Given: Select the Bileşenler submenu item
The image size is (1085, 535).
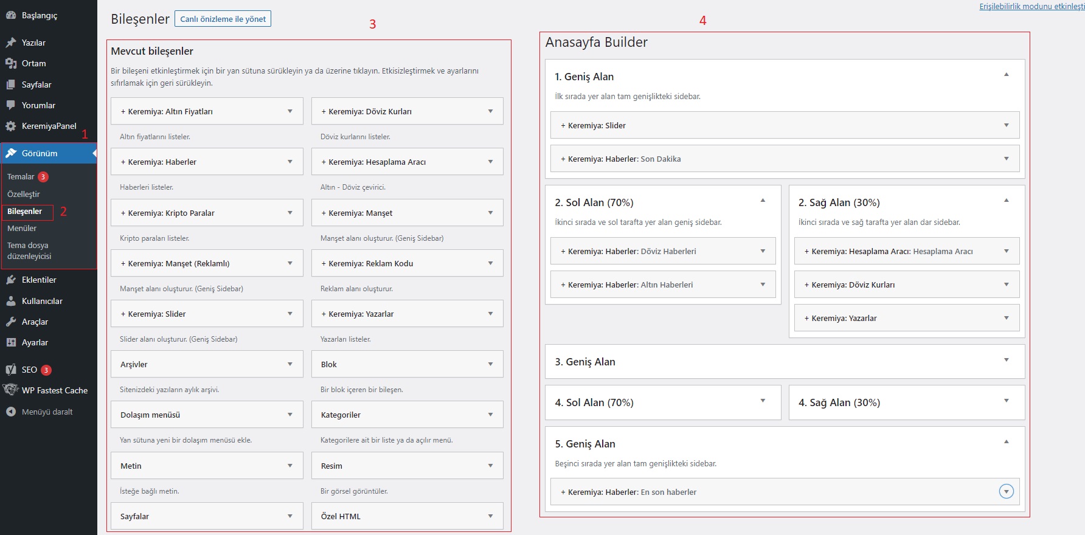Looking at the screenshot, I should pos(24,211).
